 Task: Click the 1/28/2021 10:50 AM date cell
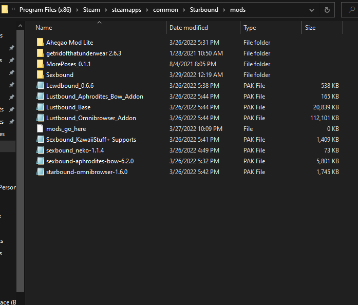tap(196, 53)
